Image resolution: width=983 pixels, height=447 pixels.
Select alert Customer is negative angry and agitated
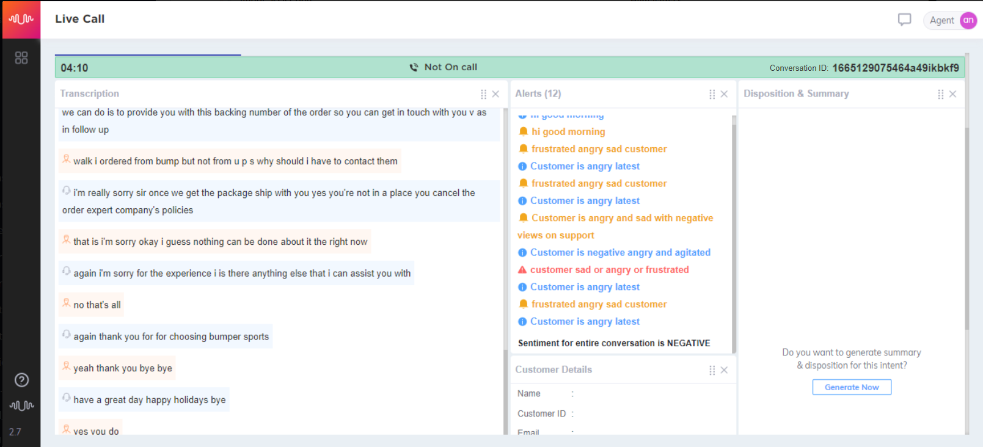click(x=620, y=252)
